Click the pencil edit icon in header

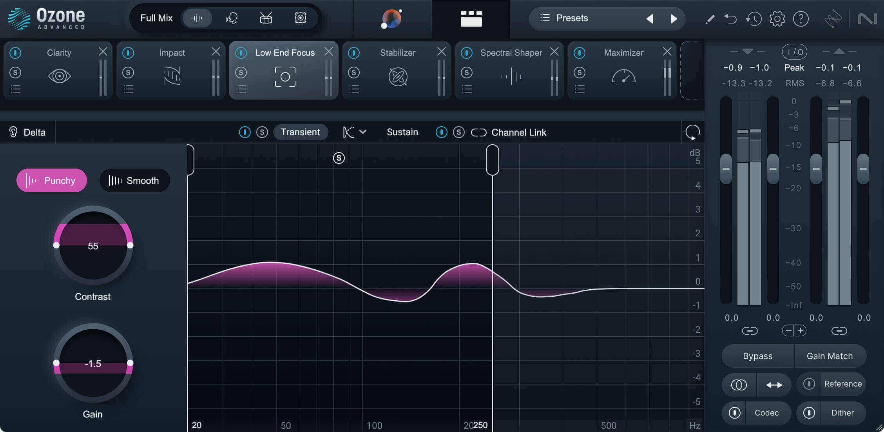710,19
